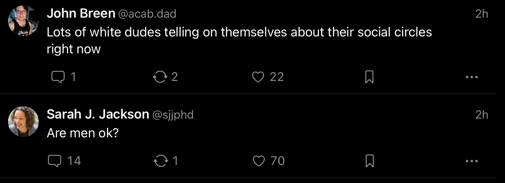Open the @sjjphd handle link
Viewport: 505px width, 183px height.
pyautogui.click(x=173, y=115)
